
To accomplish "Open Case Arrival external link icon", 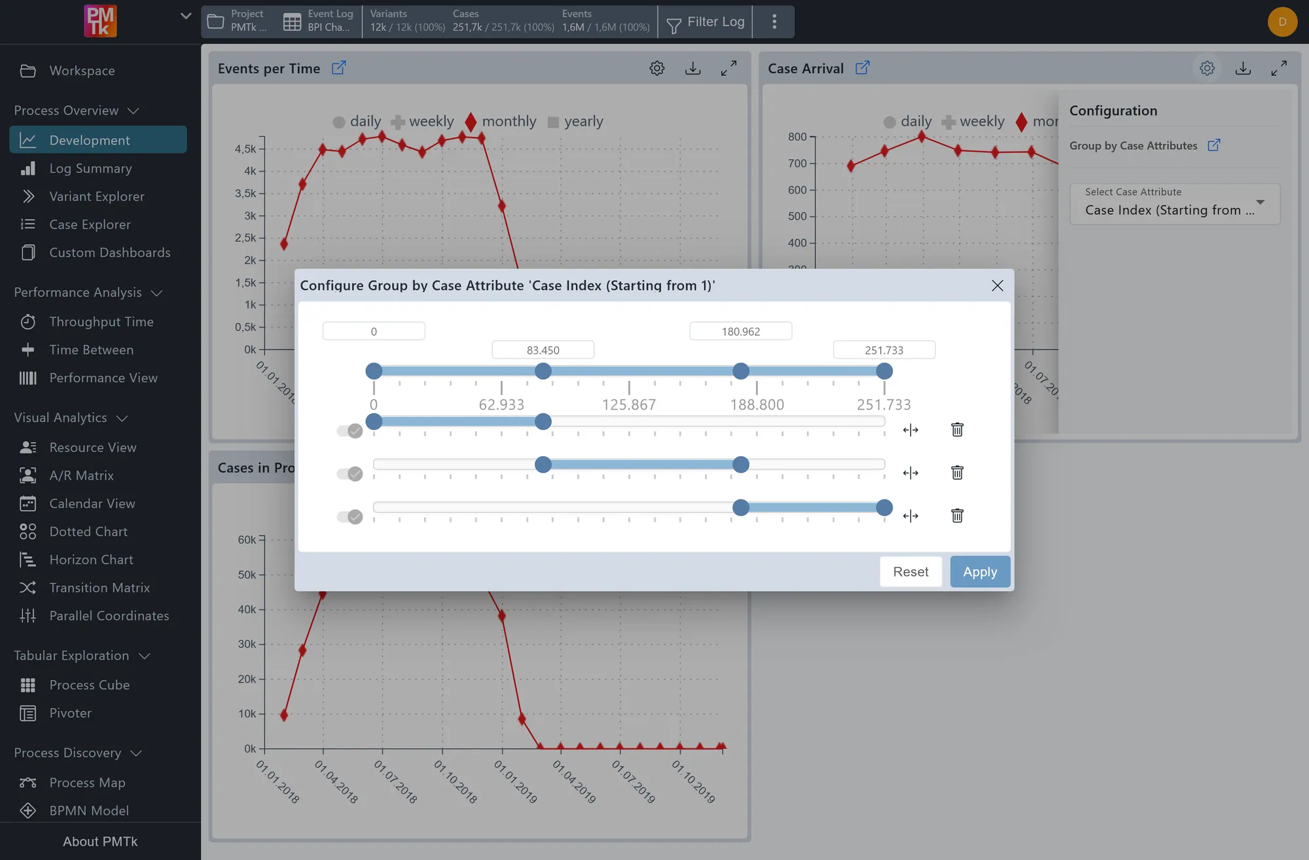I will [x=863, y=67].
